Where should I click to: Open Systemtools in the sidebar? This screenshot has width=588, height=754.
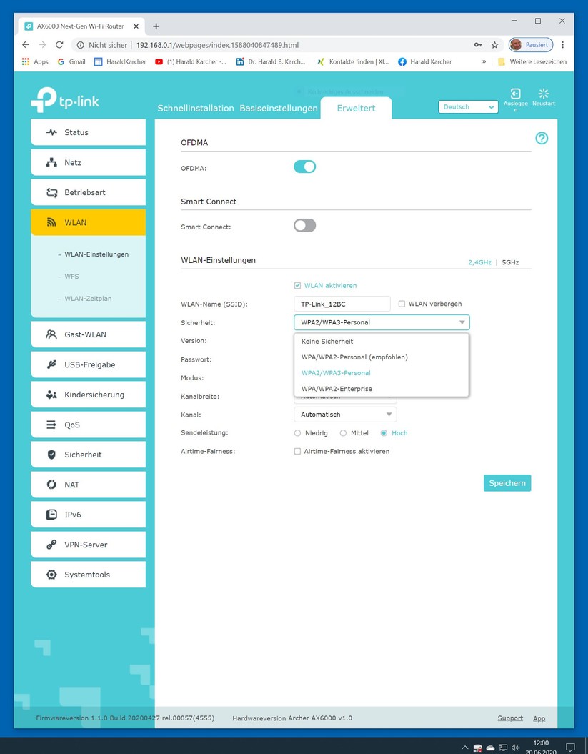point(88,575)
